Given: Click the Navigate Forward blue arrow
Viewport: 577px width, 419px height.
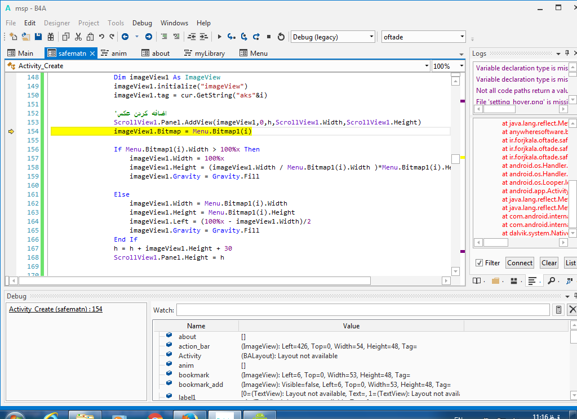Looking at the screenshot, I should (148, 37).
